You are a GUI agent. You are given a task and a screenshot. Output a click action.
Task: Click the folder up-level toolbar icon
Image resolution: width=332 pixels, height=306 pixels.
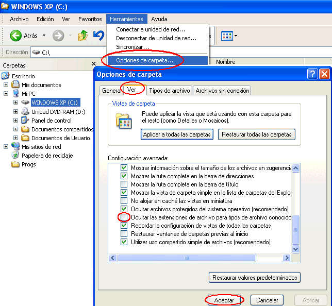pyautogui.click(x=83, y=36)
